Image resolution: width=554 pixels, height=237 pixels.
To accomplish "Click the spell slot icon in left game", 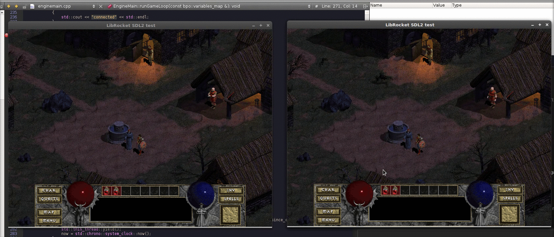I will click(x=231, y=214).
